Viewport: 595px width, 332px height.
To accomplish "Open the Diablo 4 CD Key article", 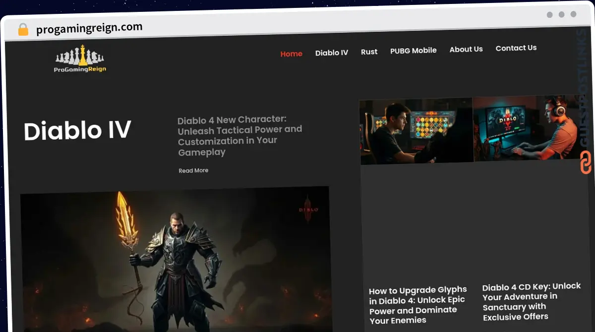I will point(531,302).
